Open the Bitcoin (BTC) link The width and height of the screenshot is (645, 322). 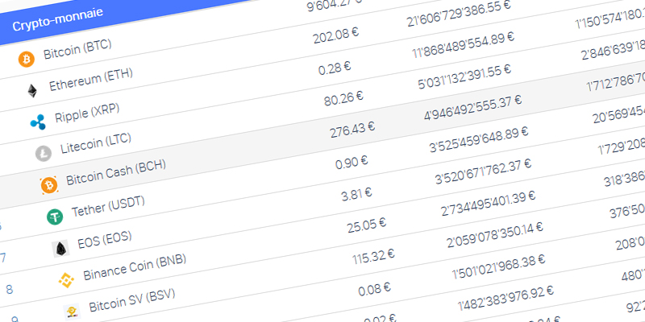[x=77, y=49]
